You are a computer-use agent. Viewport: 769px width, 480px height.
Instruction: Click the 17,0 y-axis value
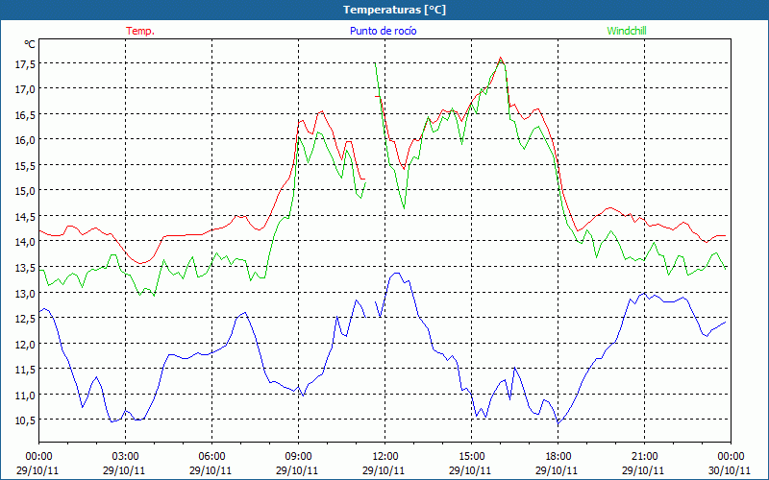click(26, 88)
